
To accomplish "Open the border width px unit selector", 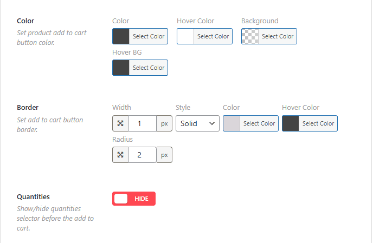I will pyautogui.click(x=164, y=123).
